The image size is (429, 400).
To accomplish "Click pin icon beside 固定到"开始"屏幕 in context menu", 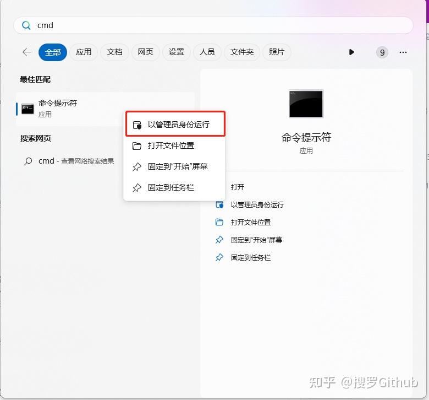I will [137, 167].
